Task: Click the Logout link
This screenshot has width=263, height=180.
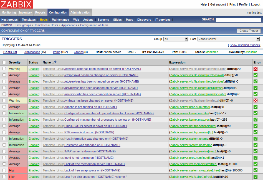Action: (256, 4)
